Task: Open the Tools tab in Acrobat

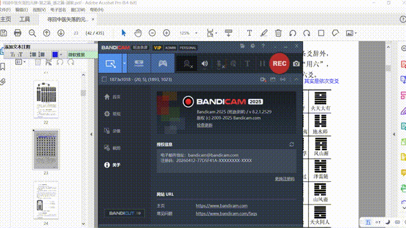Action: 25,20
